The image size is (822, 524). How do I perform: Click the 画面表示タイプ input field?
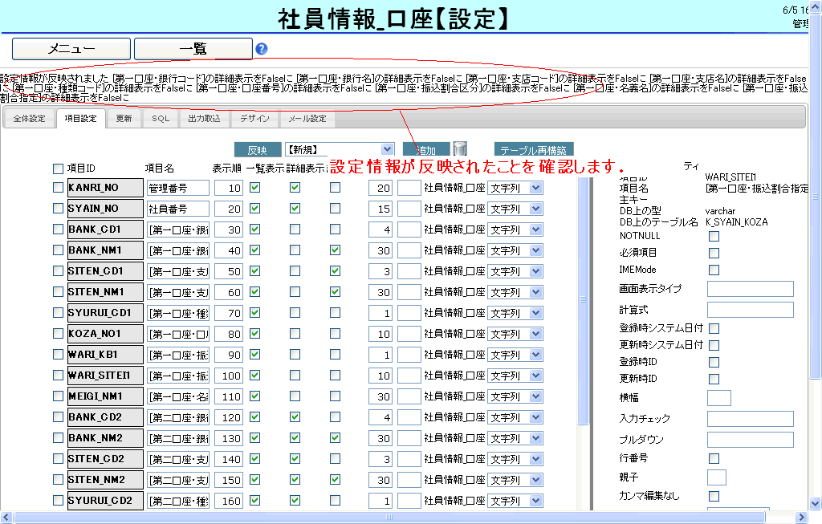point(750,289)
